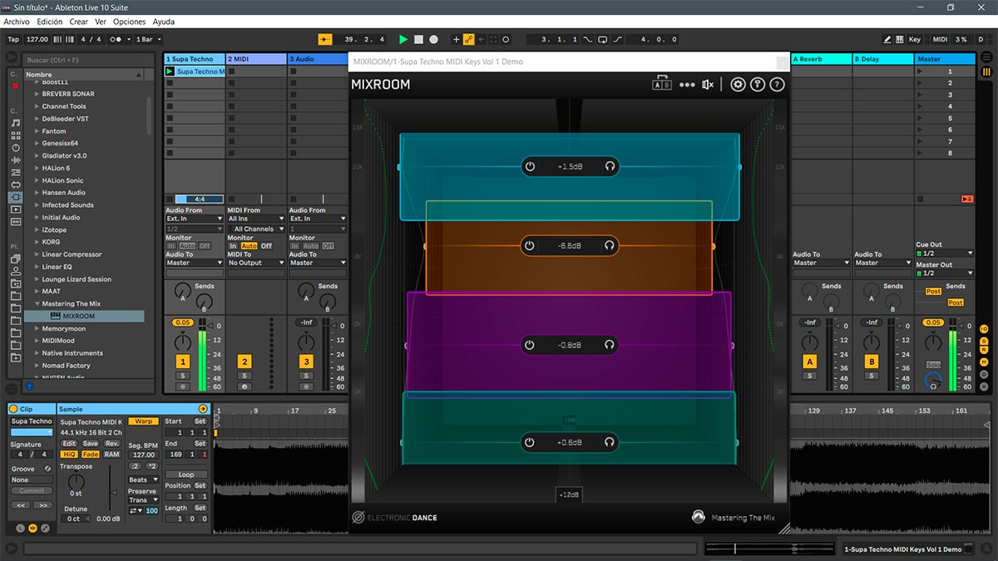The width and height of the screenshot is (998, 561).
Task: Open the 1 Bar quantization dropdown
Action: point(148,39)
